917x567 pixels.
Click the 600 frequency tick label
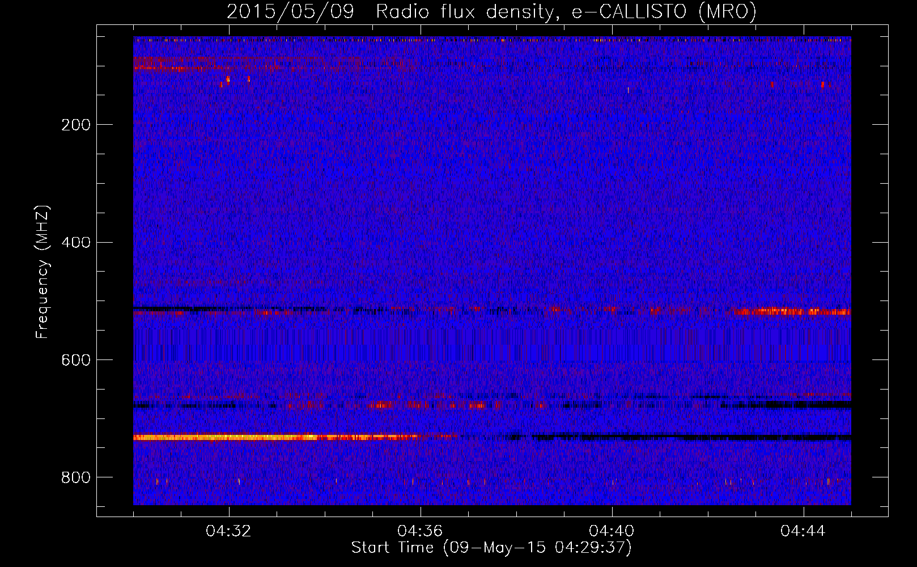[x=76, y=360]
